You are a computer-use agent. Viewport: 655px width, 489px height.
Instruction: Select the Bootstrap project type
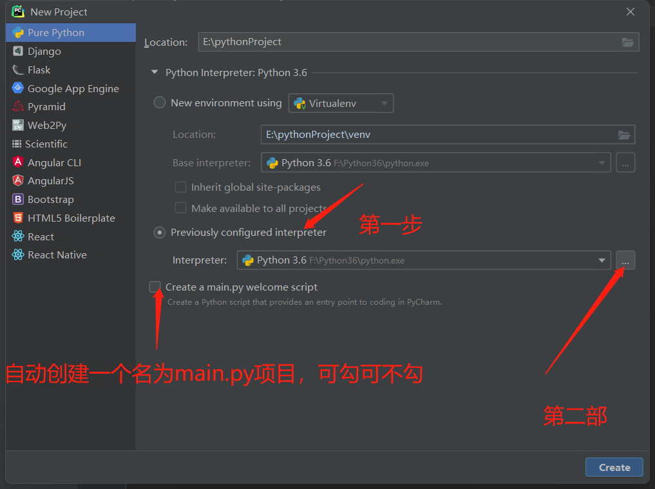pyautogui.click(x=71, y=199)
